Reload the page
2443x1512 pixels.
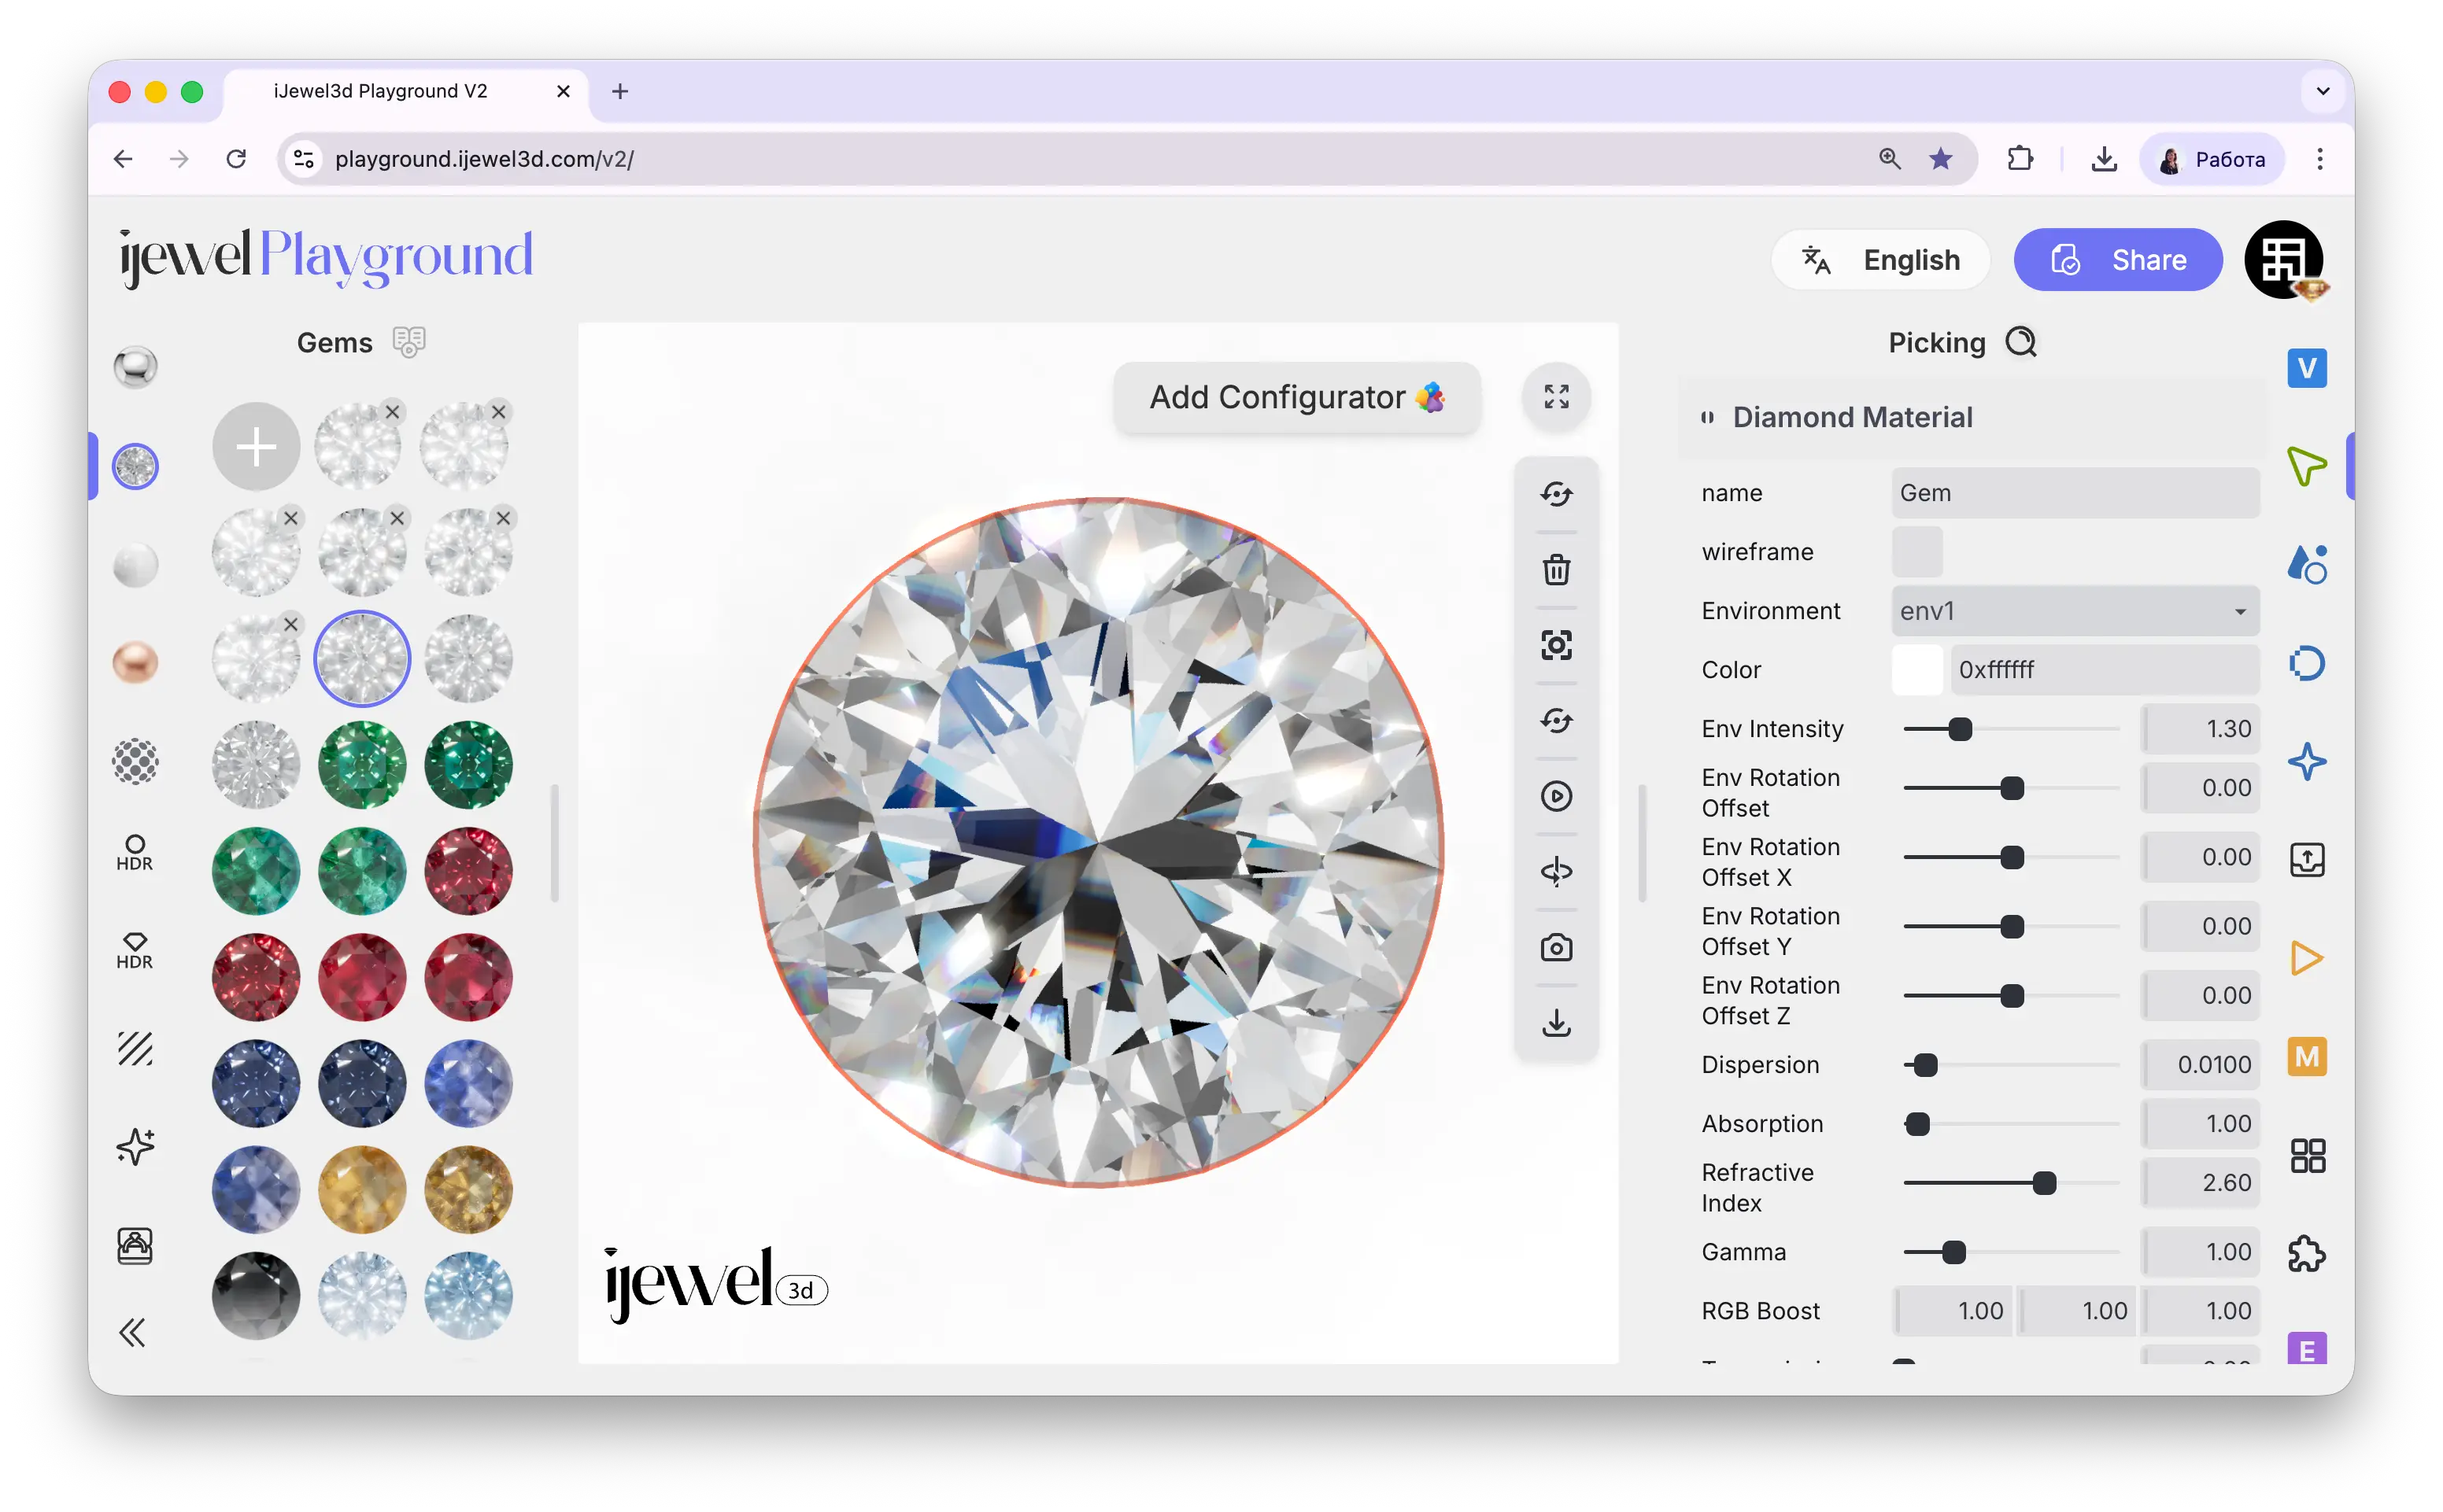tap(236, 159)
